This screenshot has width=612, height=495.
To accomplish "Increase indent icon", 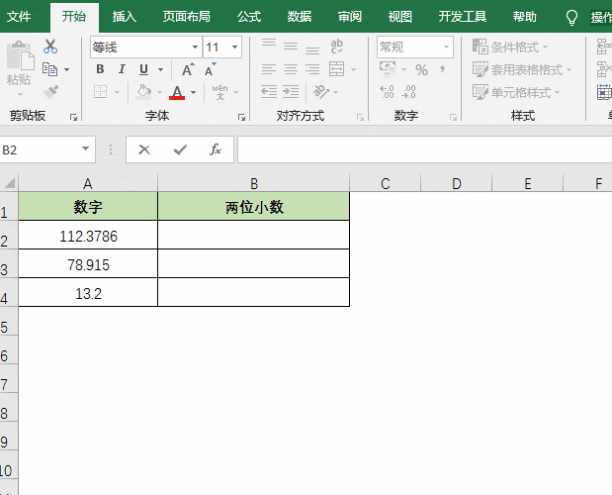I will (291, 92).
